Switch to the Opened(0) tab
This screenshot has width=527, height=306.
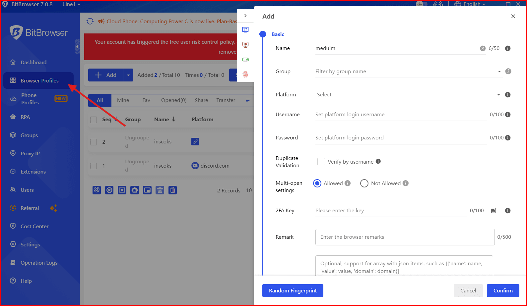click(174, 100)
